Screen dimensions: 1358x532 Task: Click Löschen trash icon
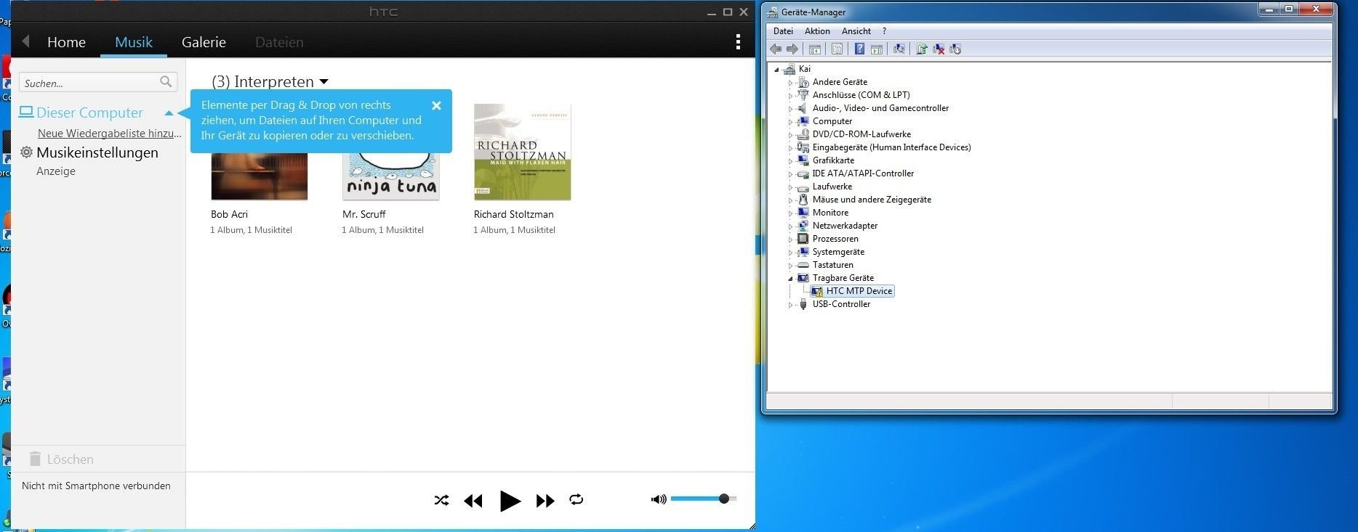[34, 459]
